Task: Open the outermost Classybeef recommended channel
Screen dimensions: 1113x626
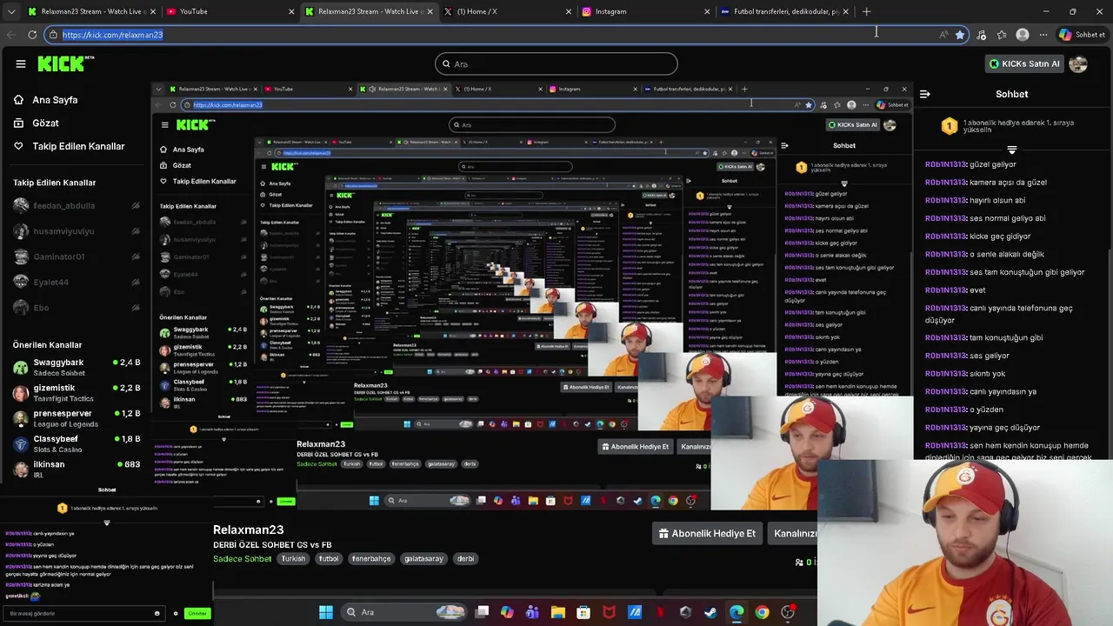Action: click(77, 443)
